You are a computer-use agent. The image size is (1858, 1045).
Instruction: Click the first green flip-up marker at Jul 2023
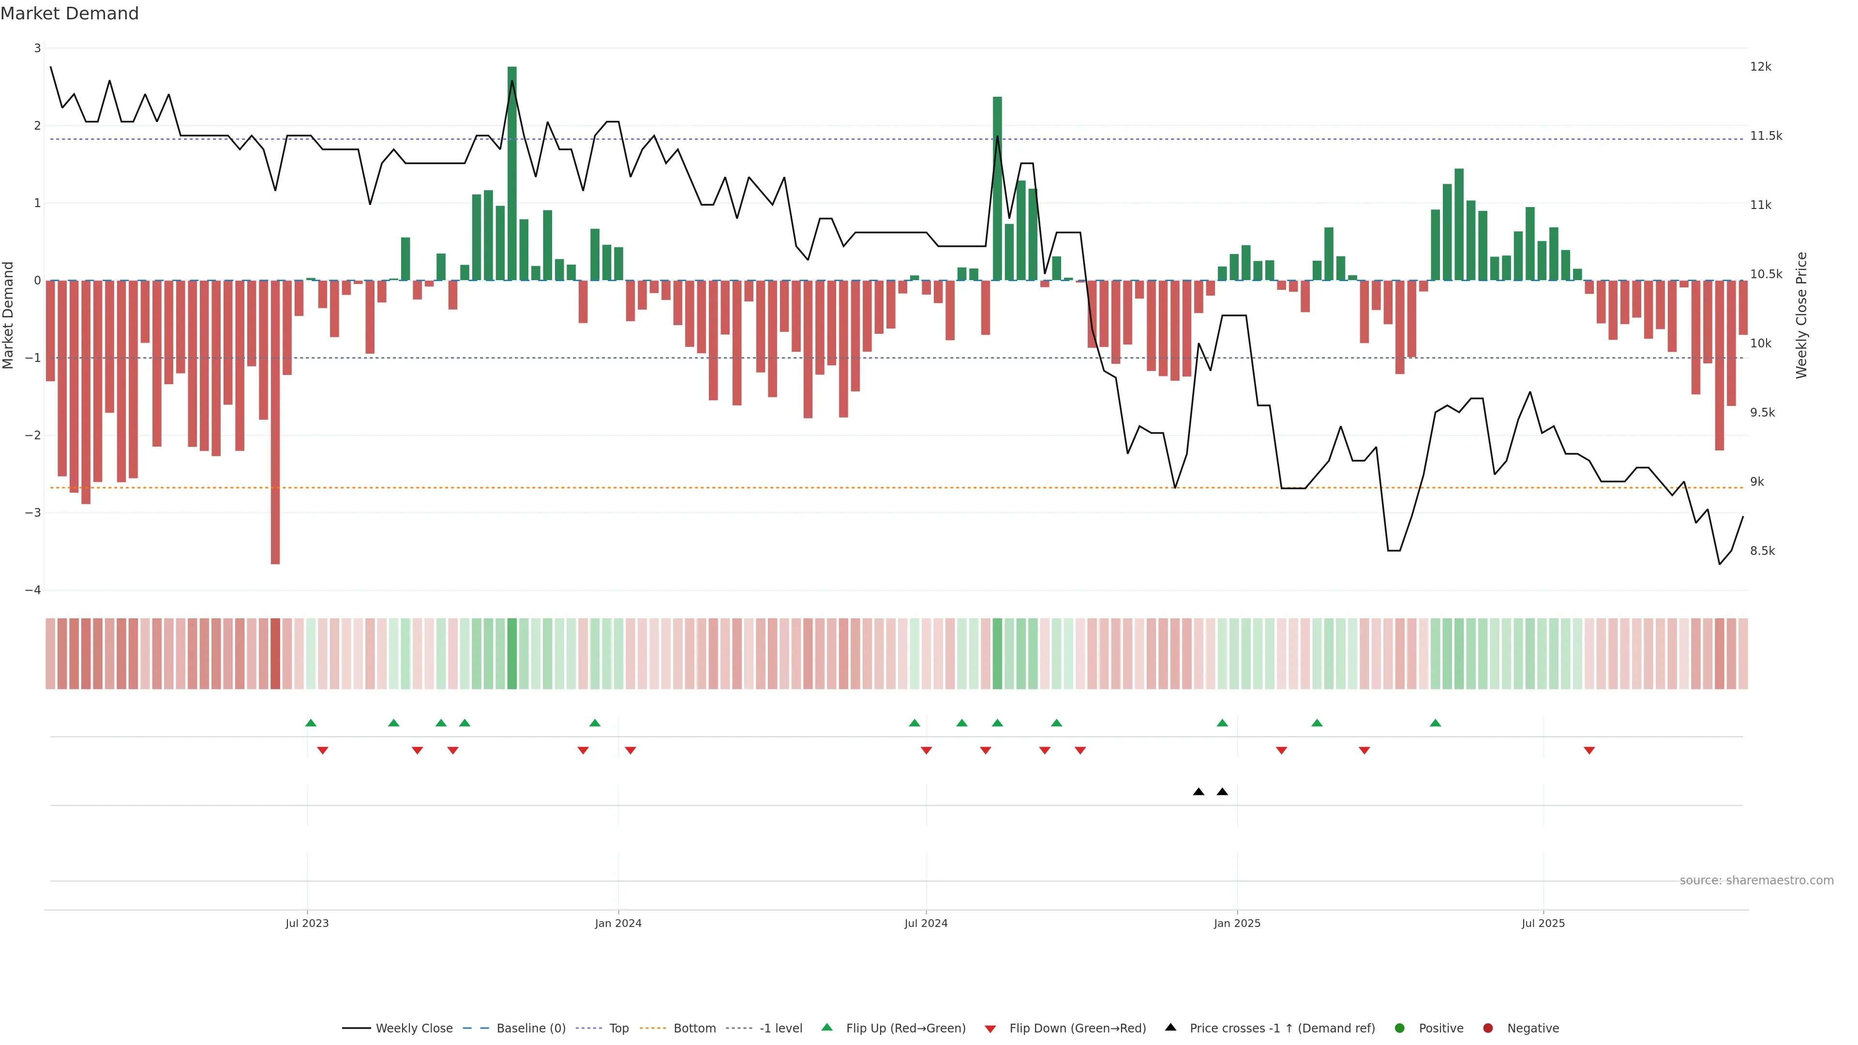coord(311,723)
